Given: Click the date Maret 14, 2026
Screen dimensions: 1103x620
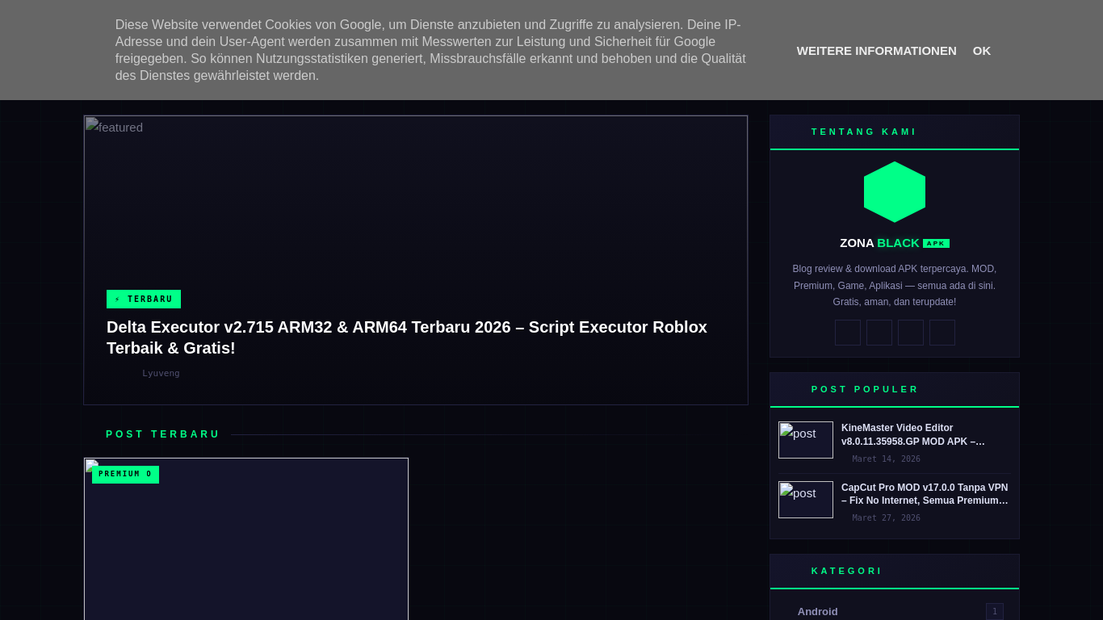Looking at the screenshot, I should pos(886,459).
